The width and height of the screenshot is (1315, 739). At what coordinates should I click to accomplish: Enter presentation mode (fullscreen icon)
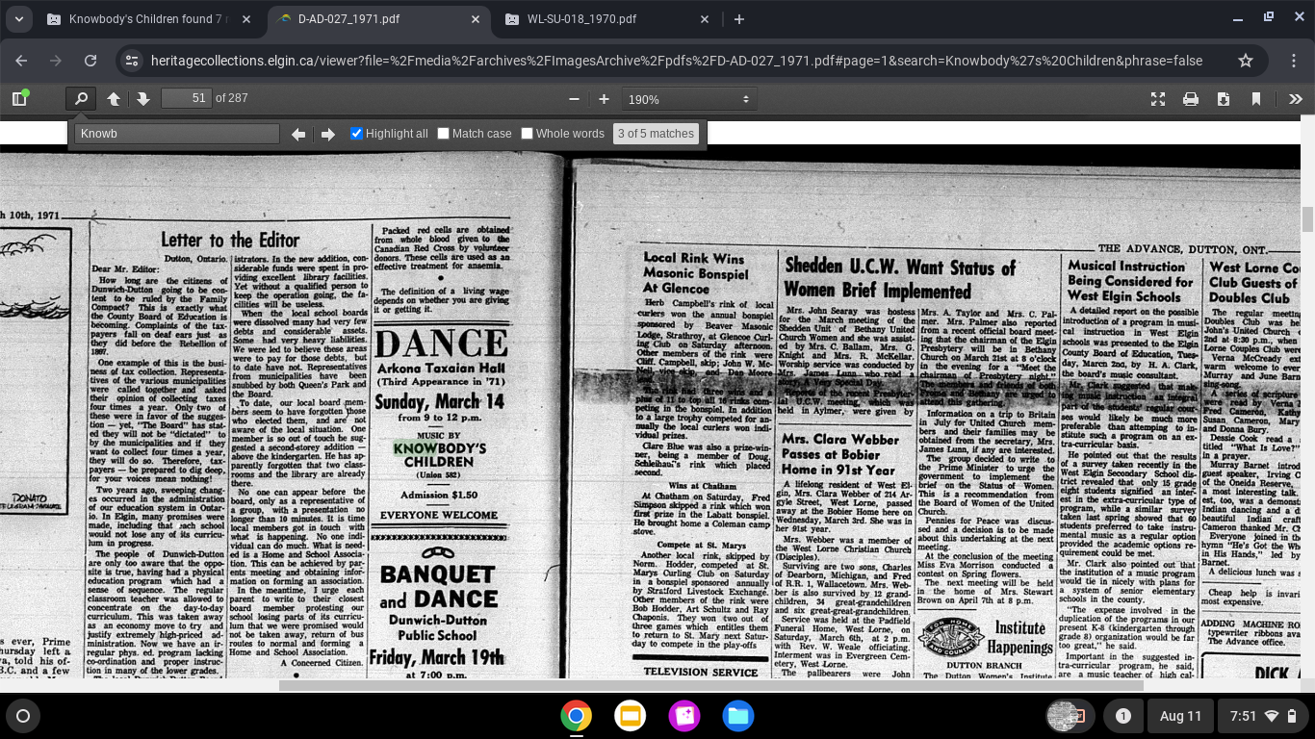[1158, 99]
